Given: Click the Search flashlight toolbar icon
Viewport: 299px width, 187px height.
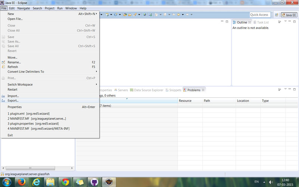Looking at the screenshot, I should tap(135, 15).
